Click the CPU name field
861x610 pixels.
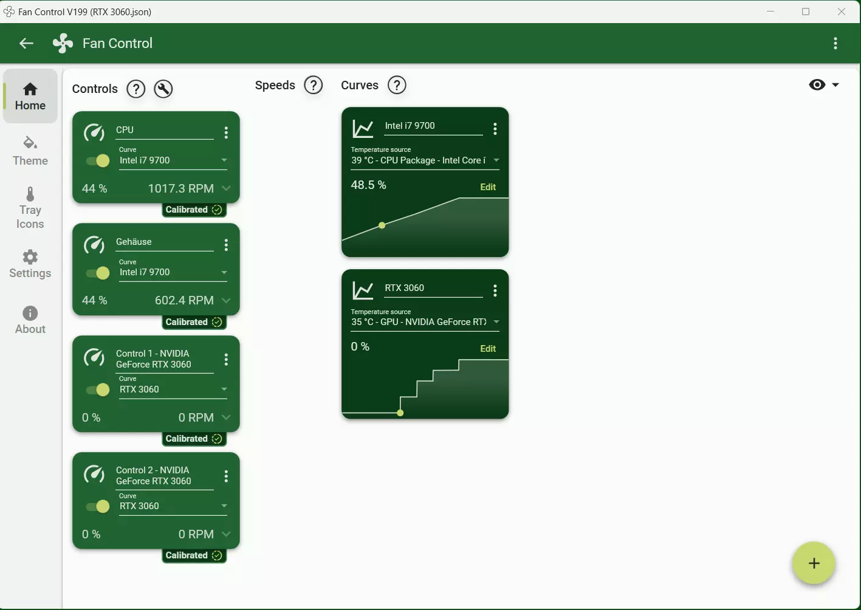click(x=165, y=131)
